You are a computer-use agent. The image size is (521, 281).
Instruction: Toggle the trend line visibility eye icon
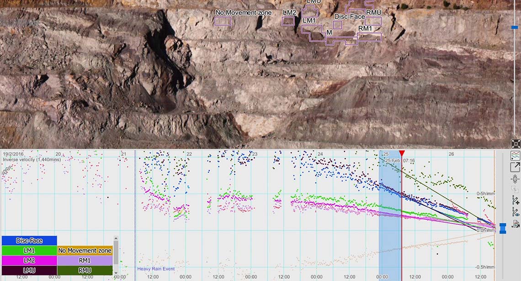click(516, 212)
